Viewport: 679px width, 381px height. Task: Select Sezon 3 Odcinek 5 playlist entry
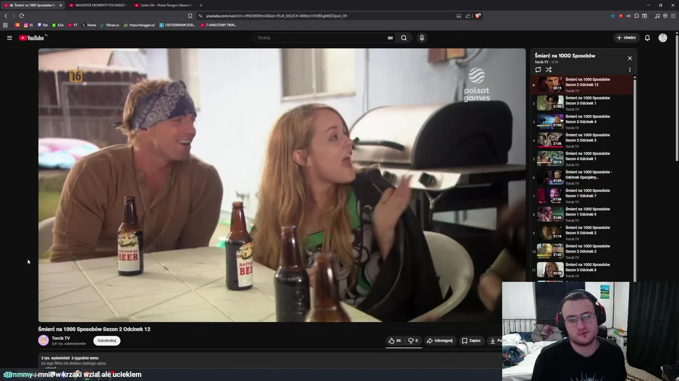(582, 140)
